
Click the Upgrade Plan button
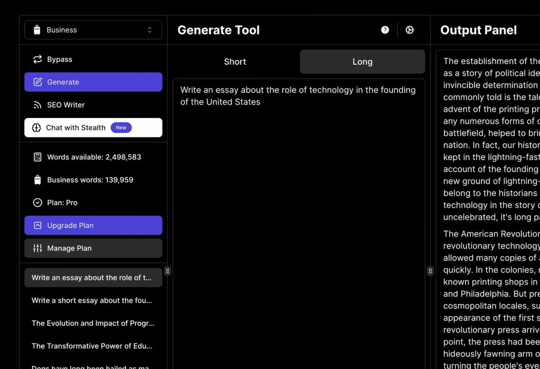tap(93, 225)
